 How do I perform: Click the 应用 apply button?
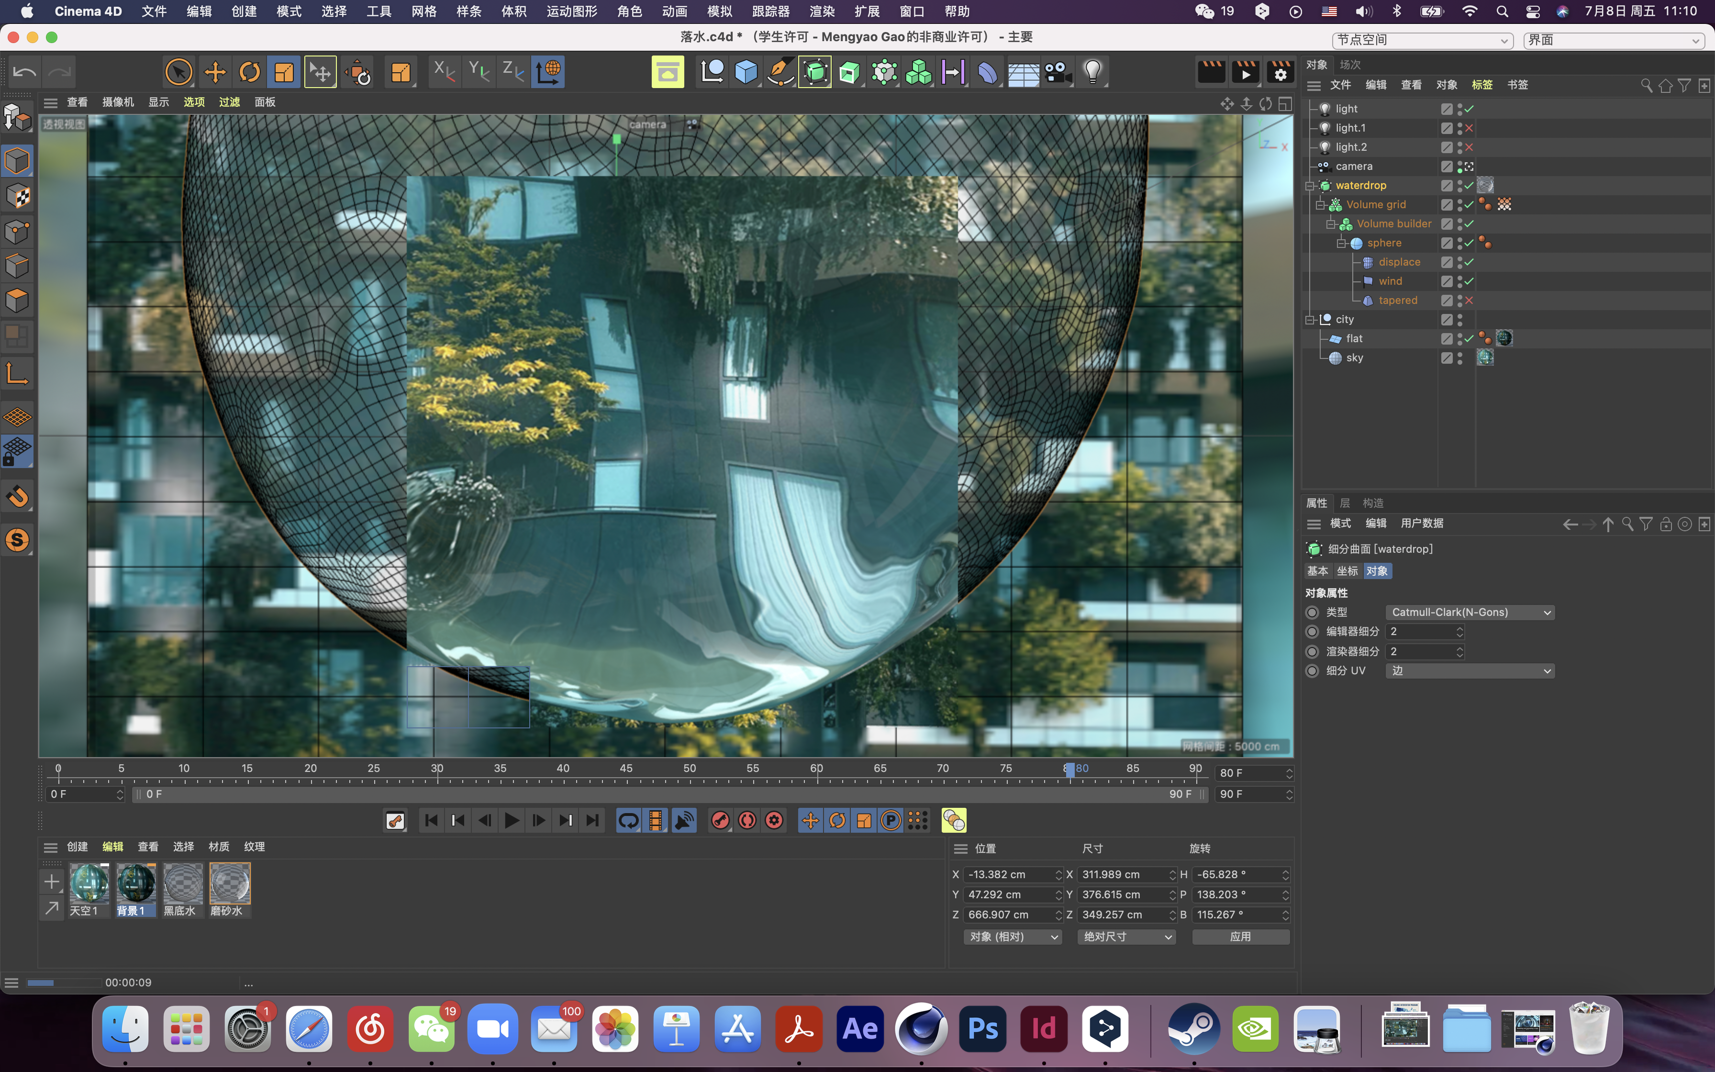tap(1240, 937)
